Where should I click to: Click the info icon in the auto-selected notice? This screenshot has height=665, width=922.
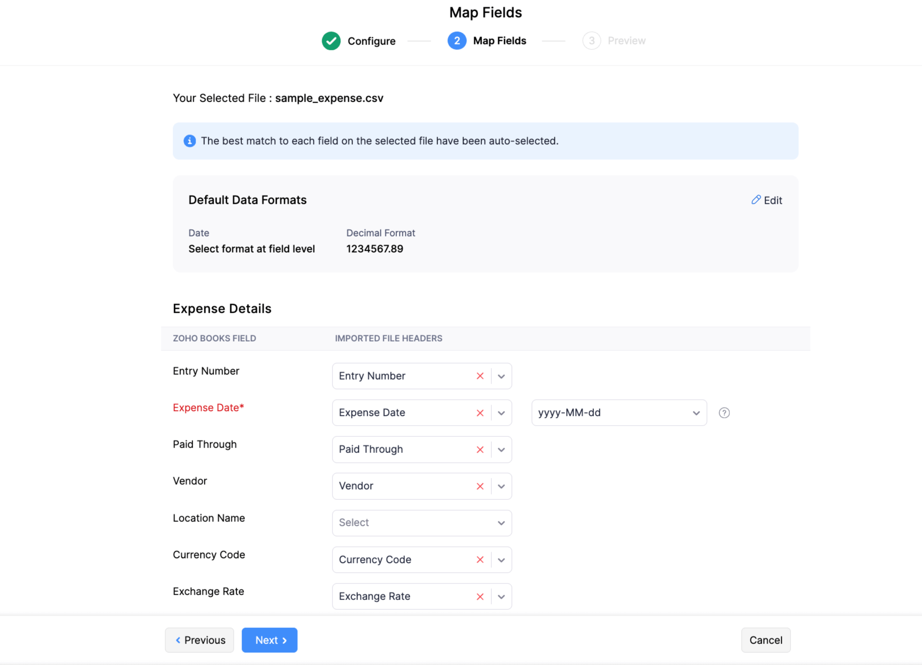click(x=190, y=141)
